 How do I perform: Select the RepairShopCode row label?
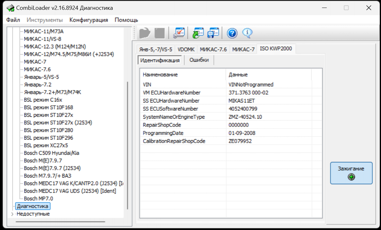click(162, 125)
